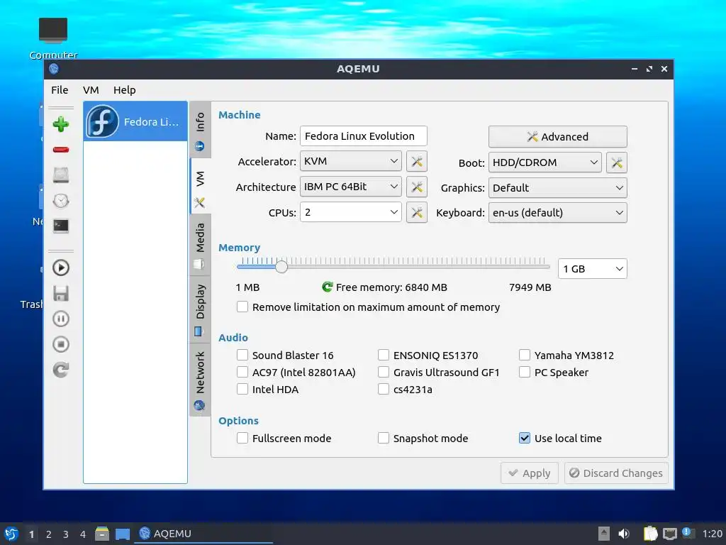
Task: Click the show desktop taskbar icon
Action: [122, 534]
